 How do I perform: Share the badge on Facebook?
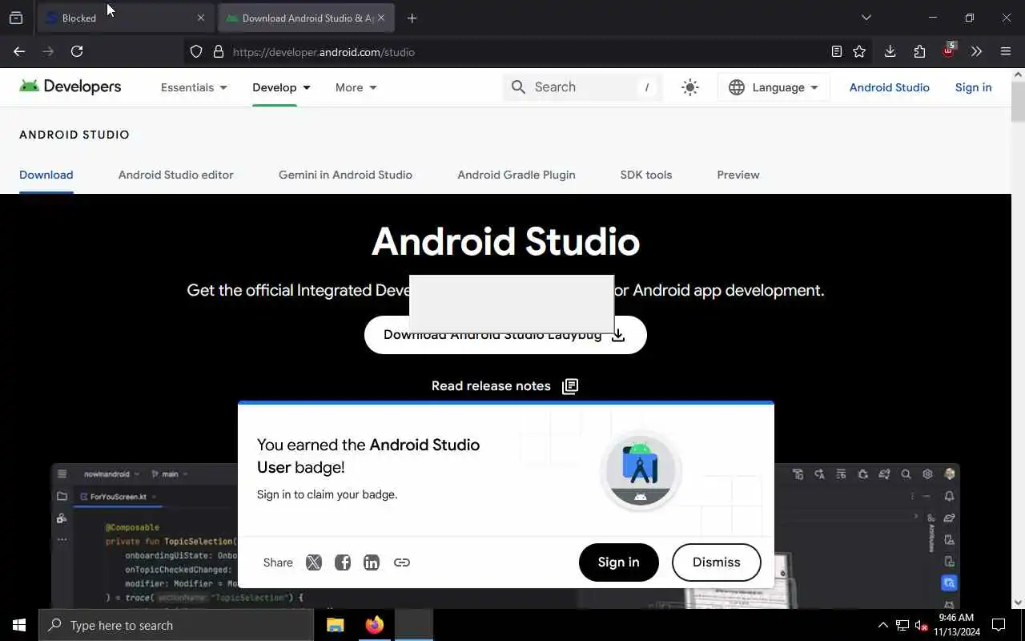(343, 562)
